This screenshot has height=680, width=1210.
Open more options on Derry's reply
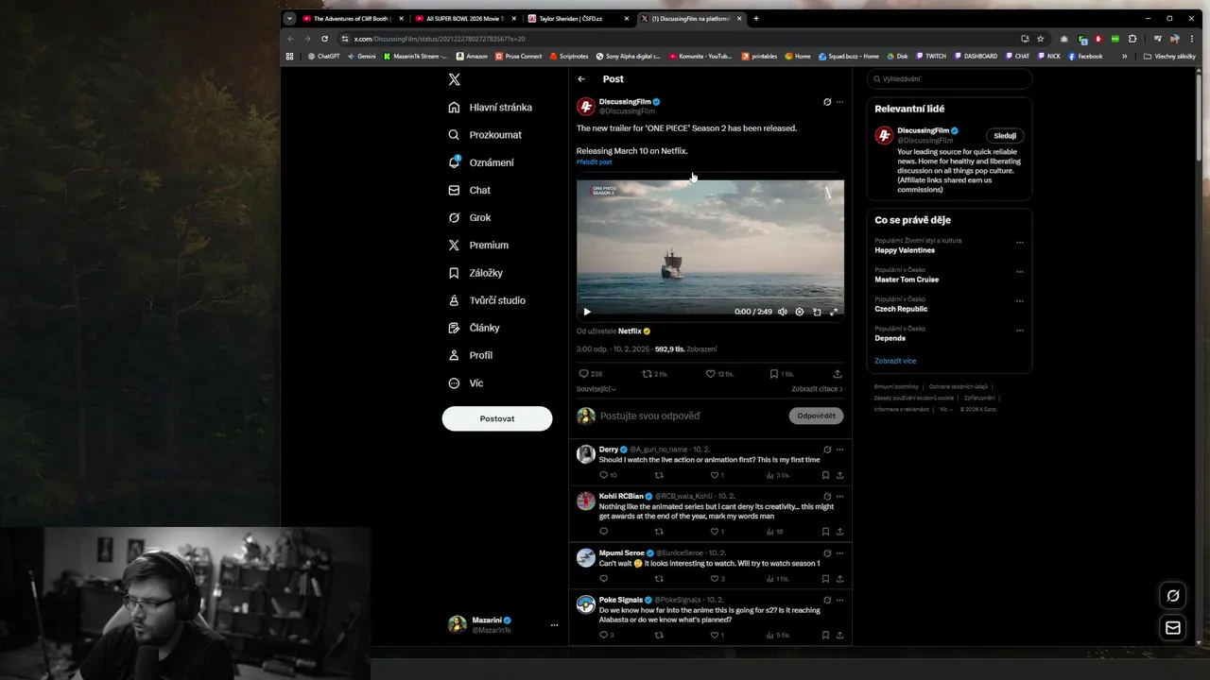coord(839,450)
